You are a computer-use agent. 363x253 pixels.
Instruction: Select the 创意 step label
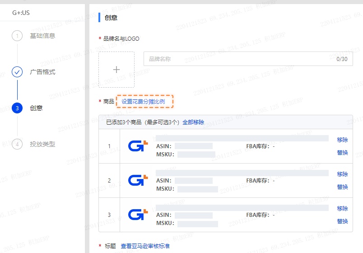[x=37, y=108]
